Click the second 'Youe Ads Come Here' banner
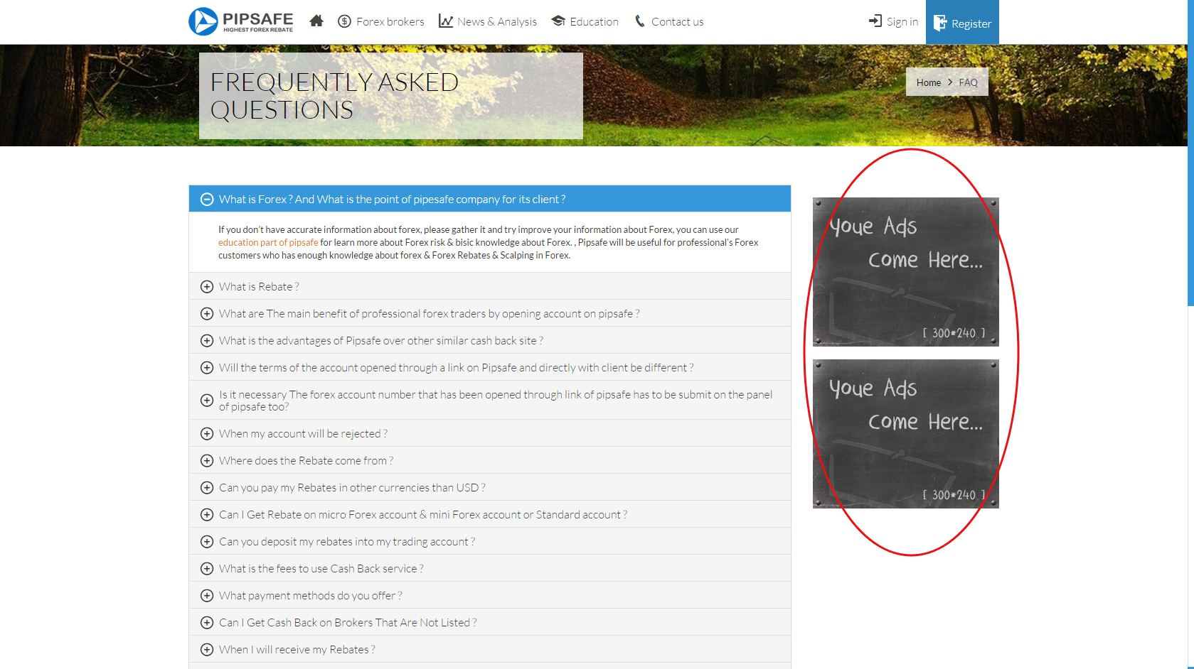The height and width of the screenshot is (669, 1194). (905, 434)
